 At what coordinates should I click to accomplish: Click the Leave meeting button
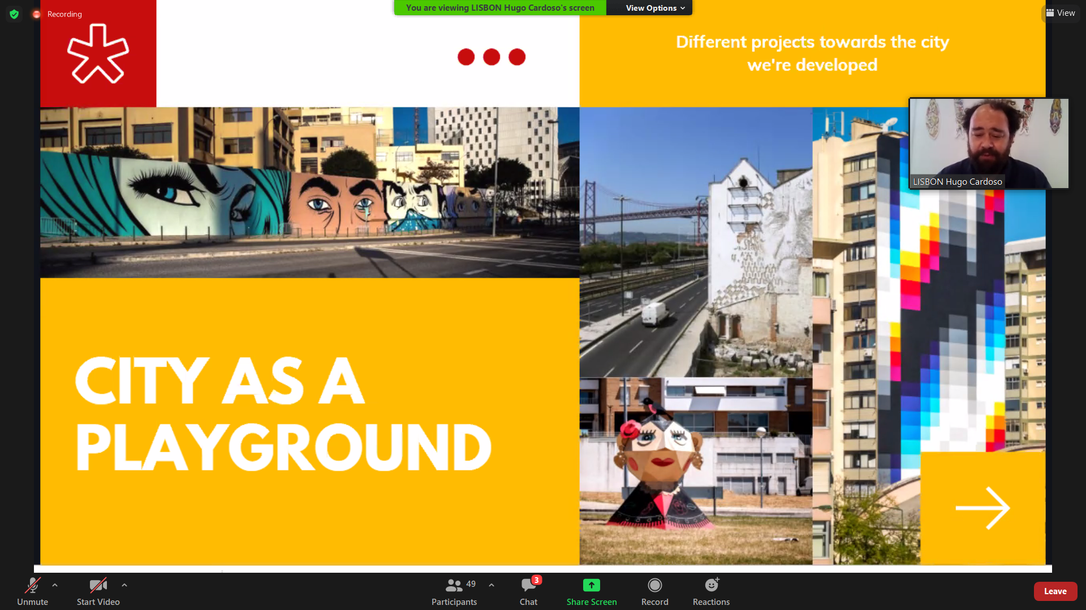(x=1055, y=591)
